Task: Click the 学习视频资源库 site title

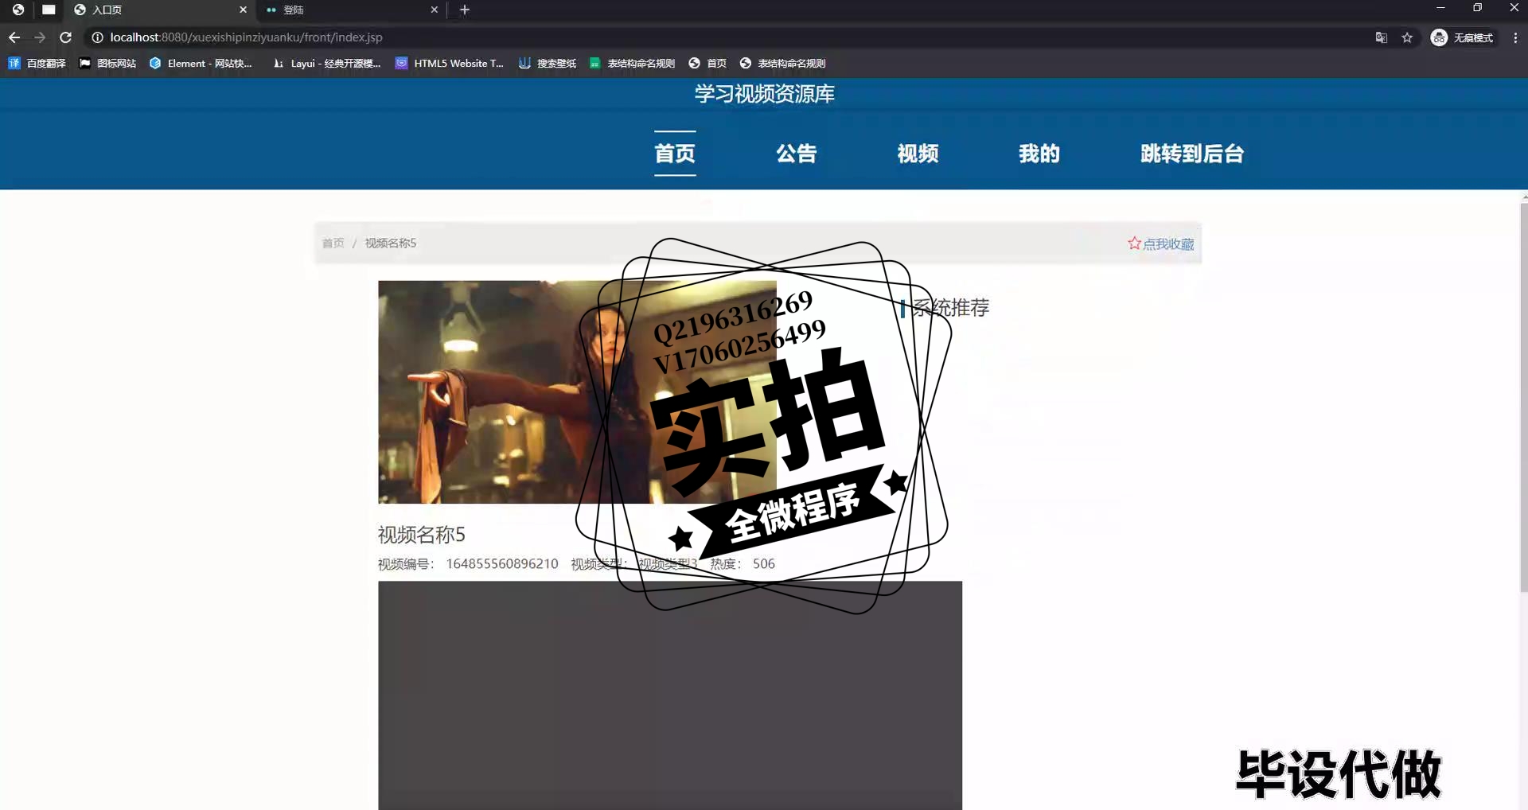Action: click(x=764, y=94)
